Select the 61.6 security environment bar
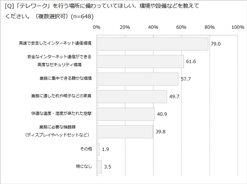This screenshot has width=247, height=184. pyautogui.click(x=140, y=61)
